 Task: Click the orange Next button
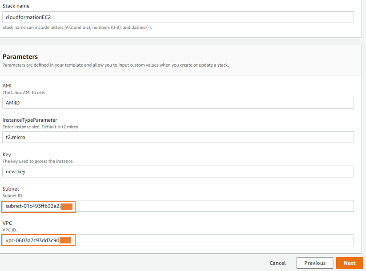(x=350, y=263)
